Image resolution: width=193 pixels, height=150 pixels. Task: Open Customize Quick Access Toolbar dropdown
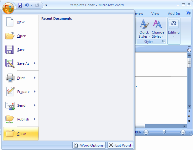coord(46,5)
